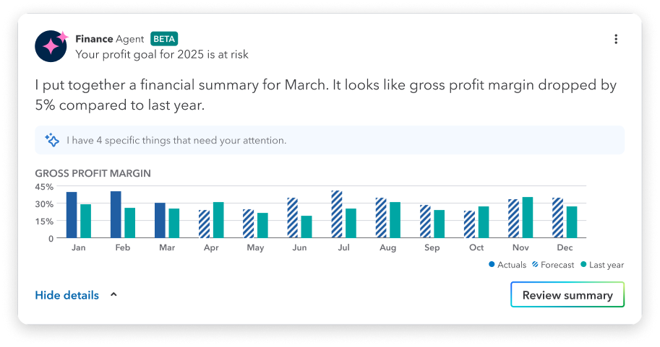
Task: Click the January actuals bar
Action: [x=72, y=215]
